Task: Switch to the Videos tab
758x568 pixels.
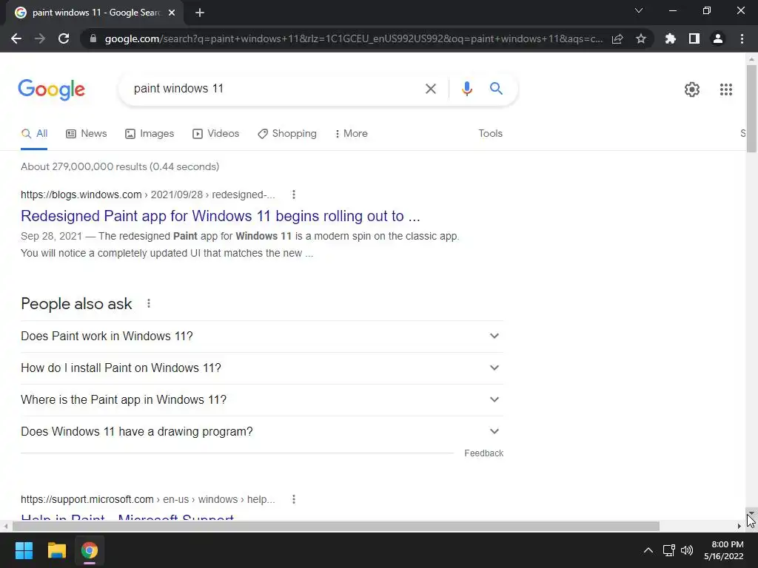Action: pyautogui.click(x=215, y=134)
